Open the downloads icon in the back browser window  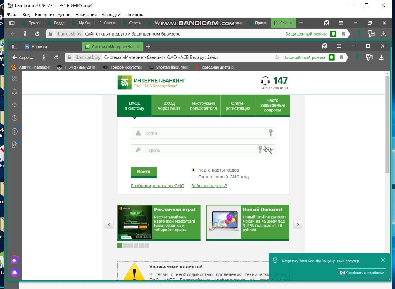(383, 34)
